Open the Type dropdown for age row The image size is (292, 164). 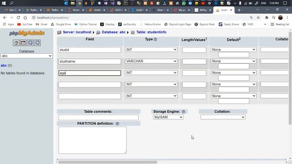[151, 73]
